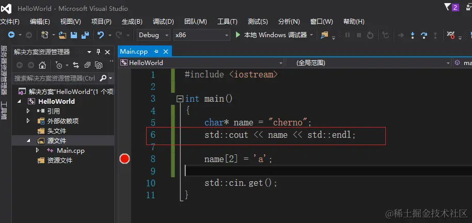Open notifications via the flag icon

447,7
